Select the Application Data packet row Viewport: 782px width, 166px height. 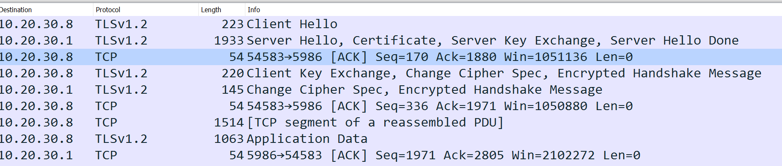coord(391,139)
